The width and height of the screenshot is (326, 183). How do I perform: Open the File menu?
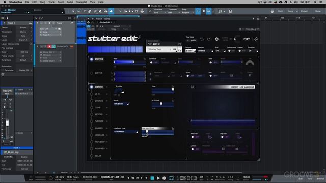(27, 2)
